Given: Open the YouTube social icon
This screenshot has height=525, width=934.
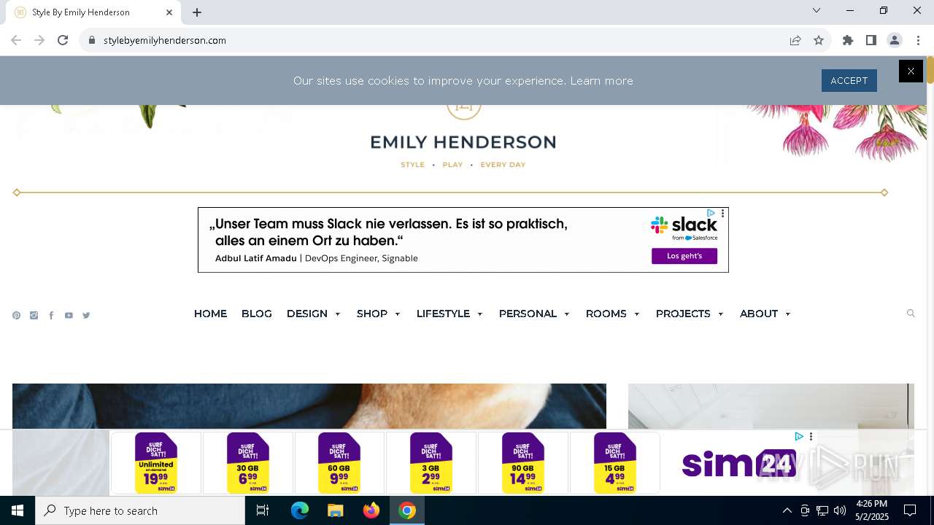Looking at the screenshot, I should pos(69,316).
